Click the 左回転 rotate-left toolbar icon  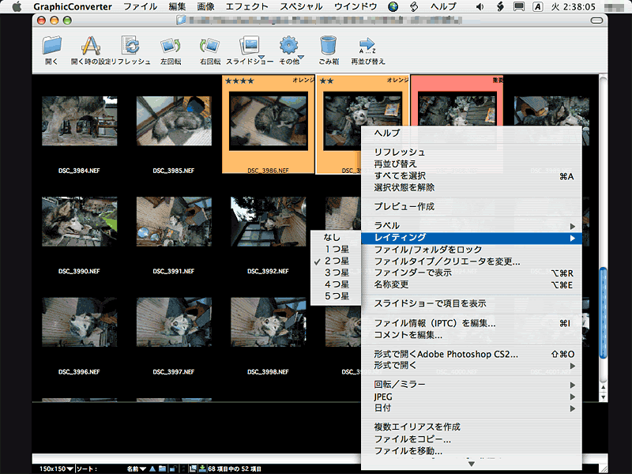pos(170,47)
